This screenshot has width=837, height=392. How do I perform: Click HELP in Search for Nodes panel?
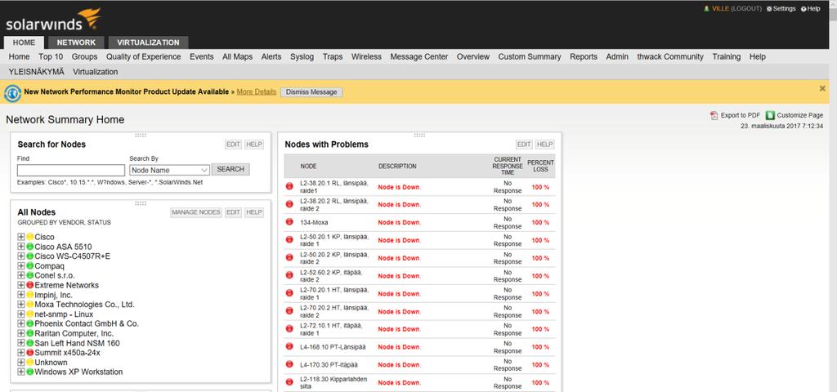tap(254, 145)
